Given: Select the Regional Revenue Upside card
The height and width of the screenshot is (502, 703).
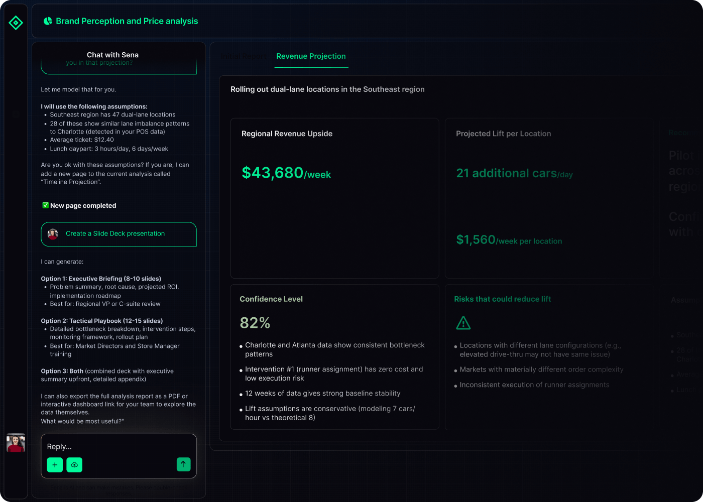Looking at the screenshot, I should (334, 198).
